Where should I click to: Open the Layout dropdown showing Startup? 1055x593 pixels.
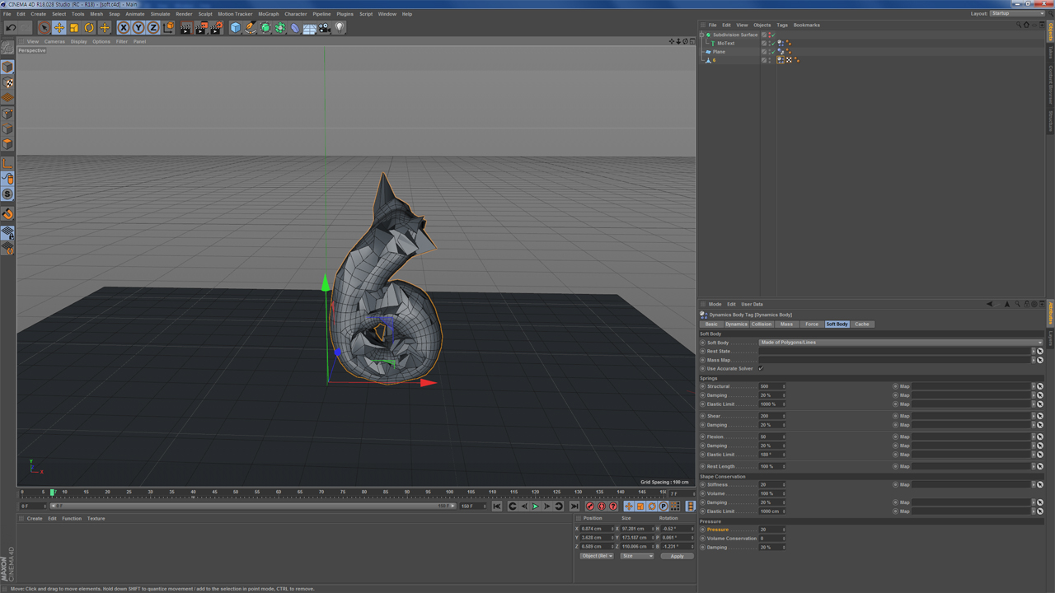pyautogui.click(x=1017, y=14)
